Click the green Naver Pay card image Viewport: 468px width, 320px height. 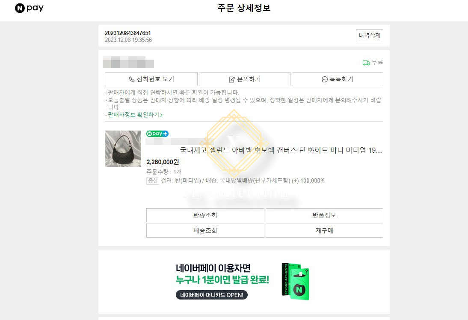click(x=296, y=281)
